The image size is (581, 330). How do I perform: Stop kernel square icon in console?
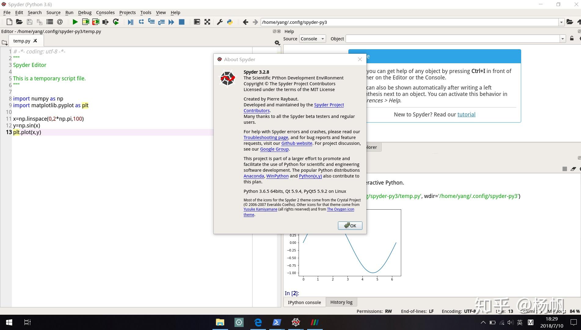pos(565,169)
